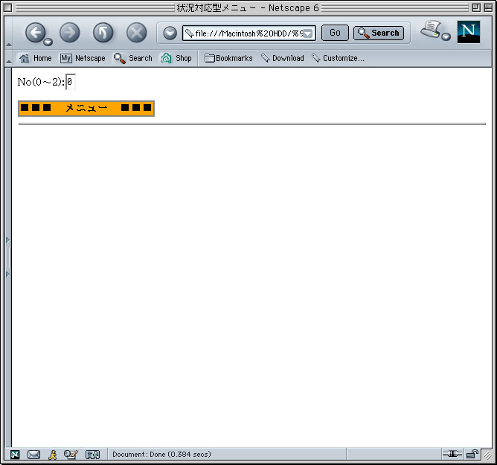The height and width of the screenshot is (465, 497).
Task: Open the Download bookmark link
Action: pos(283,58)
